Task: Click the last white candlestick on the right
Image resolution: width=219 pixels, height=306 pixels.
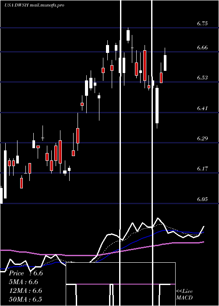Action: pyautogui.click(x=165, y=63)
